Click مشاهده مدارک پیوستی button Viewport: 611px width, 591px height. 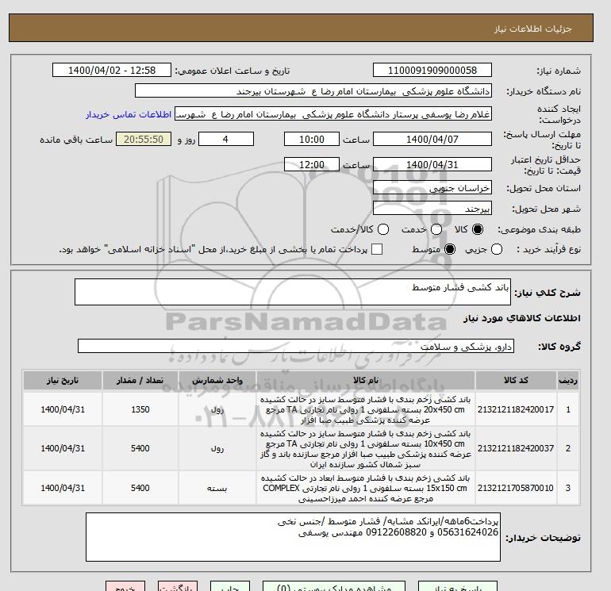(x=334, y=586)
